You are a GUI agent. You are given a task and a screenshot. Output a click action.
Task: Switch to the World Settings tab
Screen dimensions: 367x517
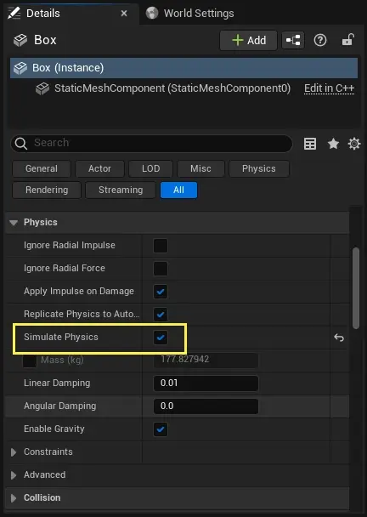click(x=189, y=14)
